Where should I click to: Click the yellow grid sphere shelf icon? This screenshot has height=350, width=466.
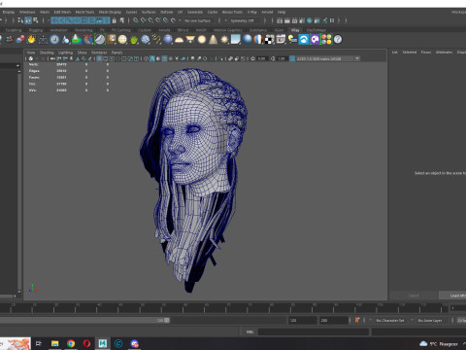122,39
